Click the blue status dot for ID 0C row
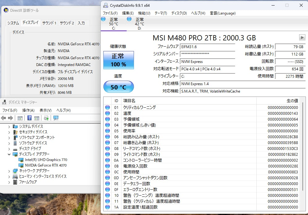The width and height of the screenshot is (308, 215). [108, 172]
